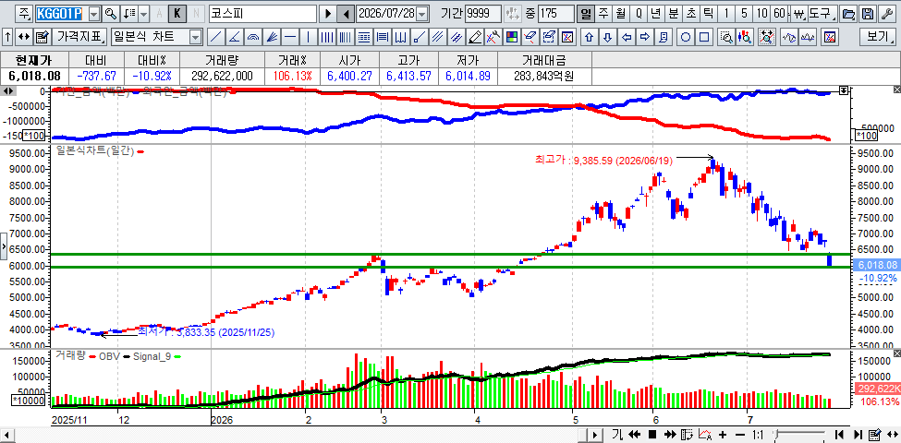The width and height of the screenshot is (901, 443).
Task: Select the horizontal line tool
Action: [x=290, y=38]
